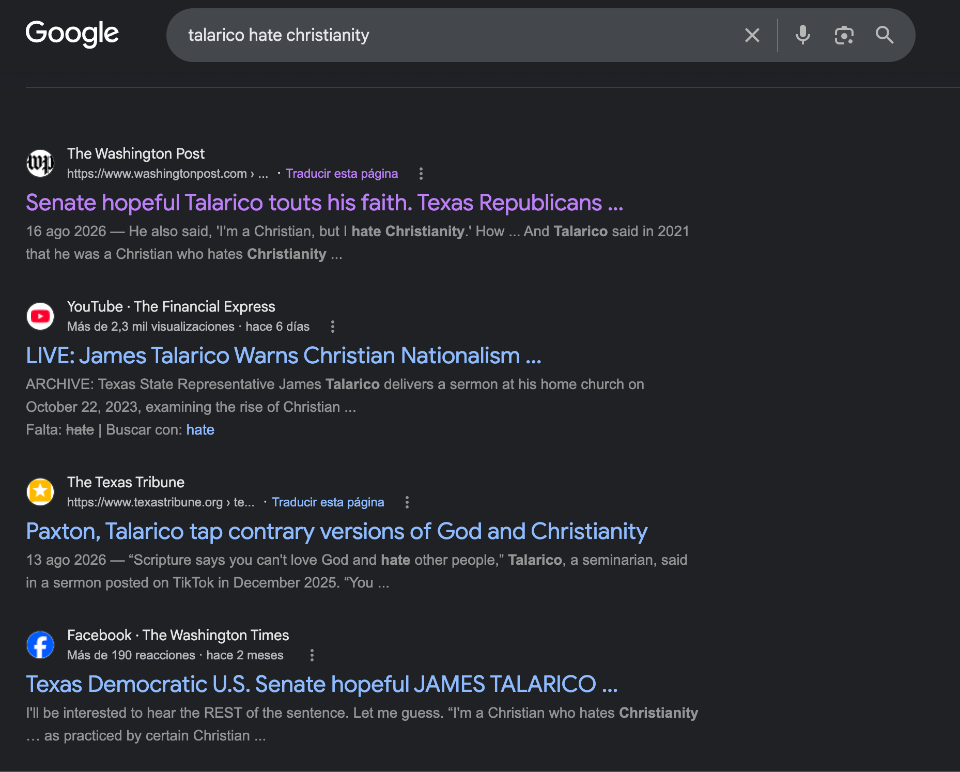Screen dimensions: 960x772
Task: Click the YouTube favicon icon
Action: tap(40, 316)
